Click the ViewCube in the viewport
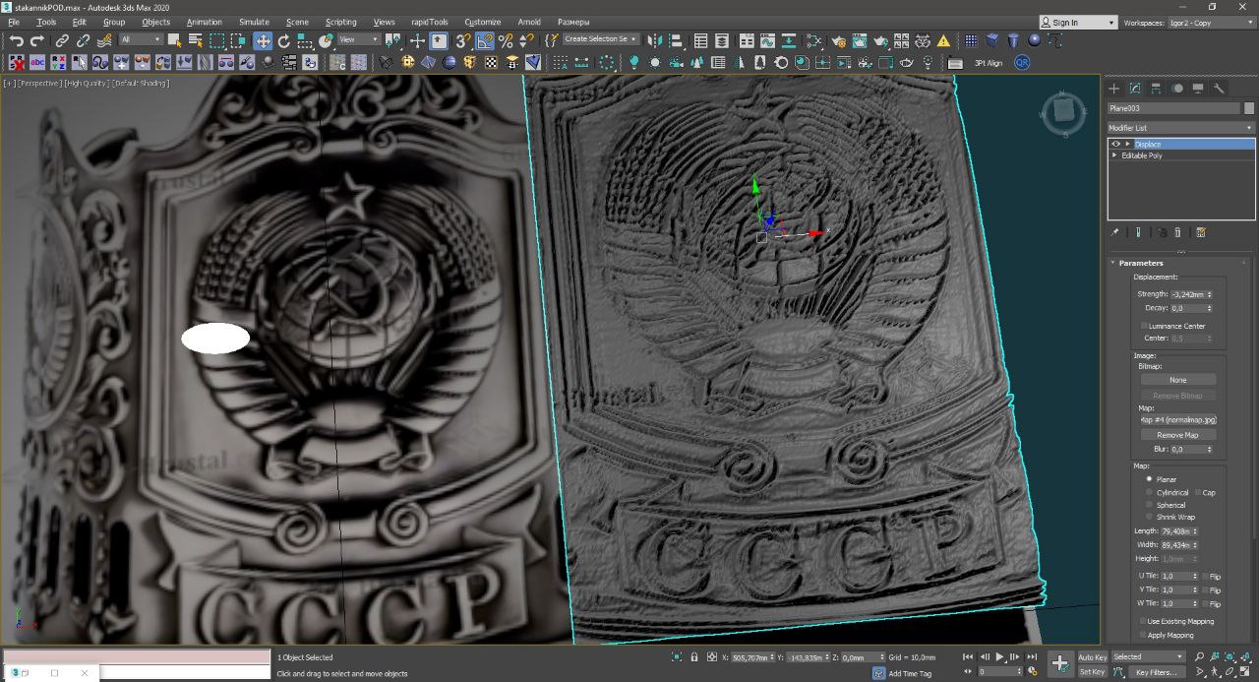This screenshot has height=682, width=1259. pyautogui.click(x=1062, y=112)
